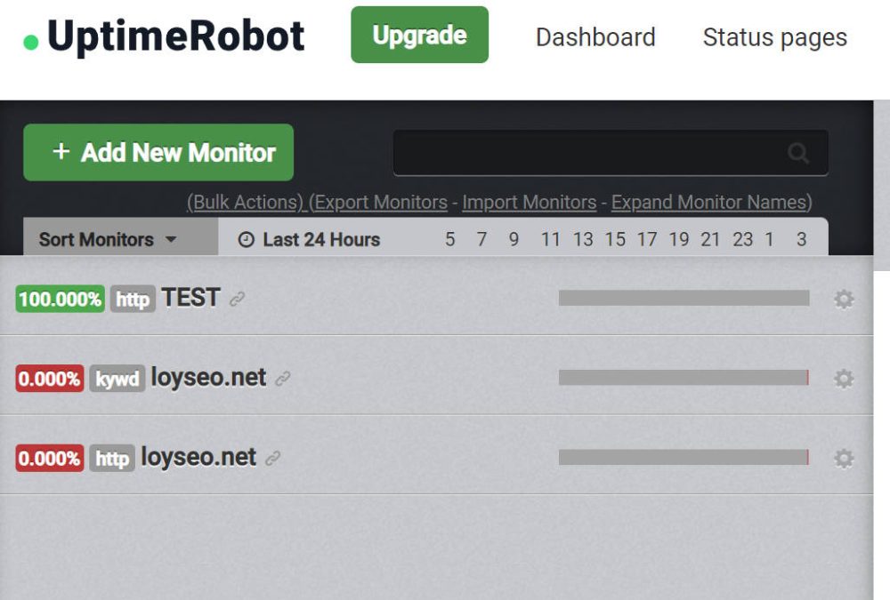890x600 pixels.
Task: Open Status pages
Action: pos(775,37)
